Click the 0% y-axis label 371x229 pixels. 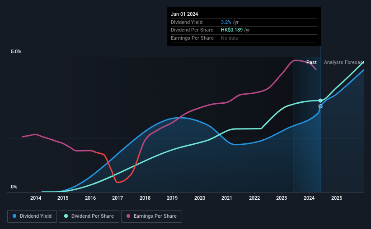pyautogui.click(x=14, y=187)
